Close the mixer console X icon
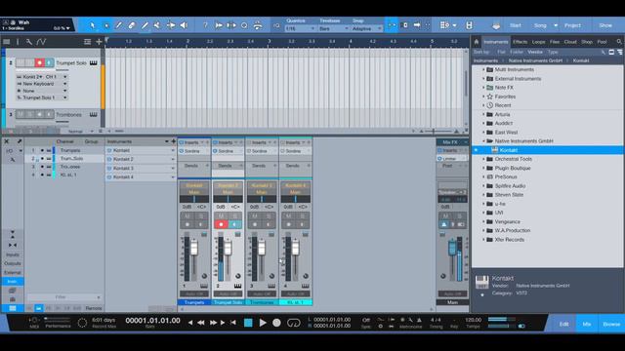This screenshot has width=625, height=351. [x=7, y=141]
